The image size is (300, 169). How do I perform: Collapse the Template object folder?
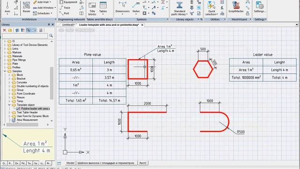9,105
